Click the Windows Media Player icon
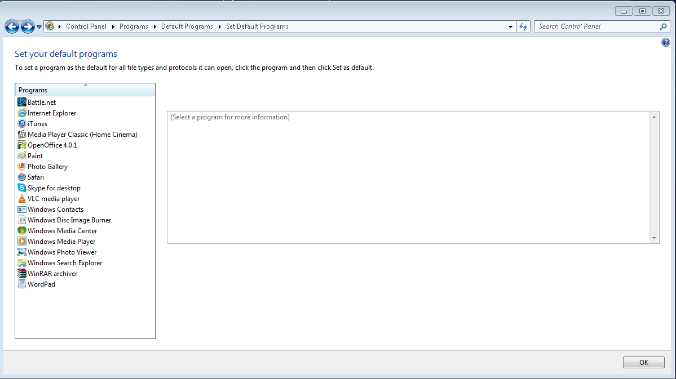 coord(22,241)
